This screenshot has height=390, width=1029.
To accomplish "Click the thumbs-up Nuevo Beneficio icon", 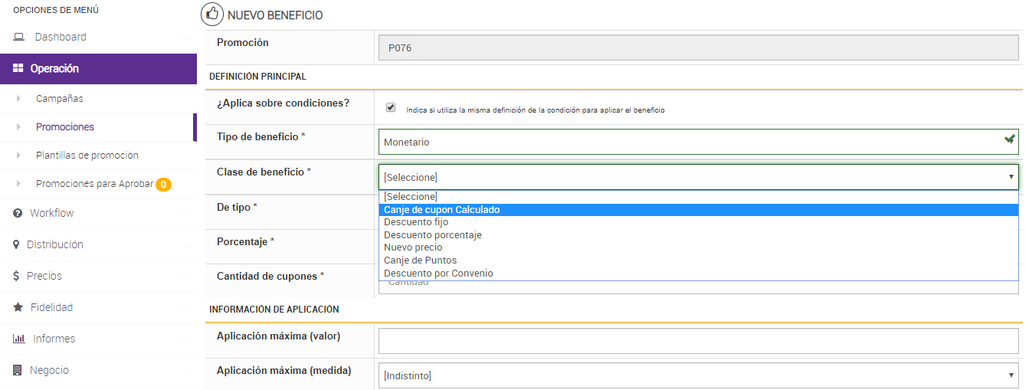I will [x=211, y=15].
